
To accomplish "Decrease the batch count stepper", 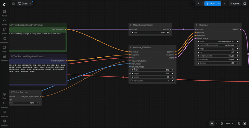I will click(x=202, y=5).
